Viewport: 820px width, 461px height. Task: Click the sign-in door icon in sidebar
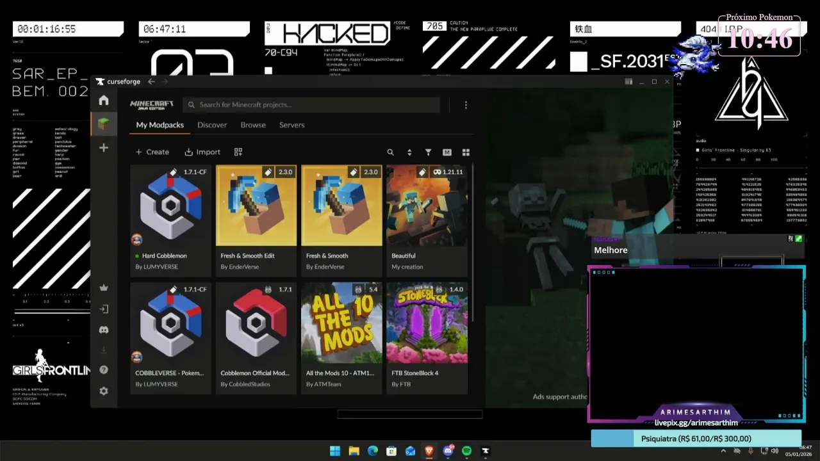pos(104,309)
